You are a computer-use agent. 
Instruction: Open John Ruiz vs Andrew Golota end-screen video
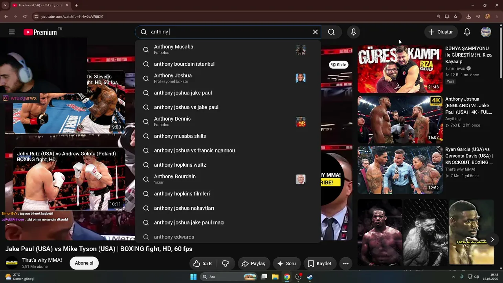point(69,179)
